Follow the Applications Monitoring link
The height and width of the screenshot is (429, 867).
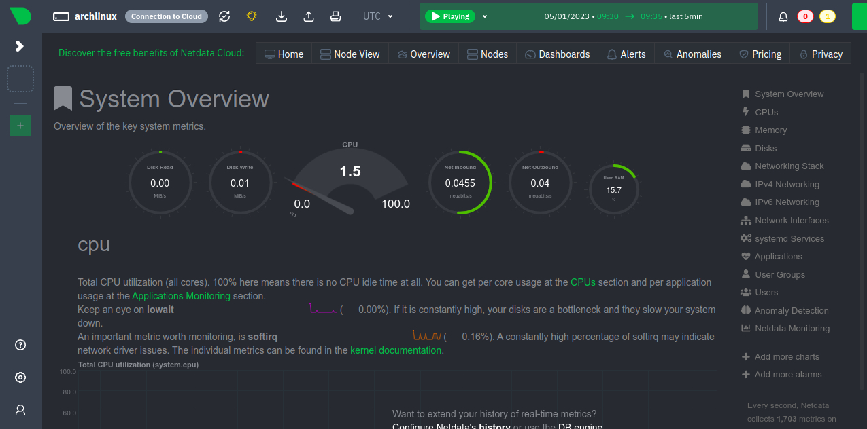tap(181, 296)
